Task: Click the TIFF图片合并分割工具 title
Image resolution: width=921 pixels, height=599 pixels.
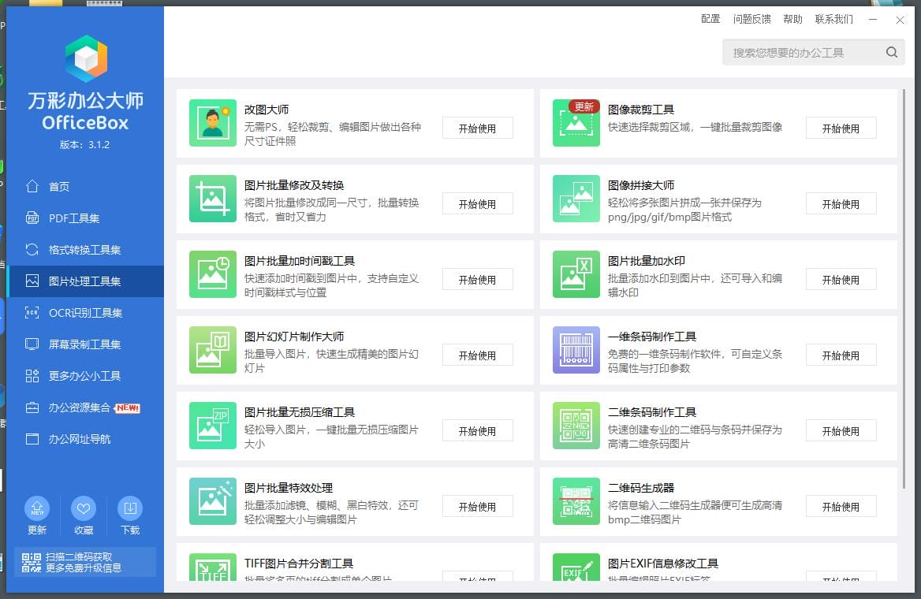Action: tap(298, 564)
